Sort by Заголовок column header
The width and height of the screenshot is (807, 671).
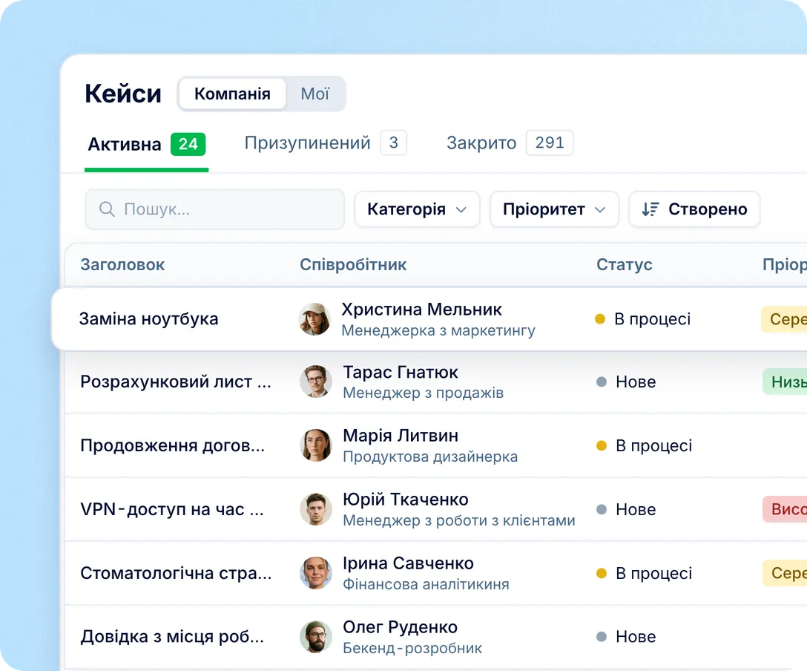(122, 265)
